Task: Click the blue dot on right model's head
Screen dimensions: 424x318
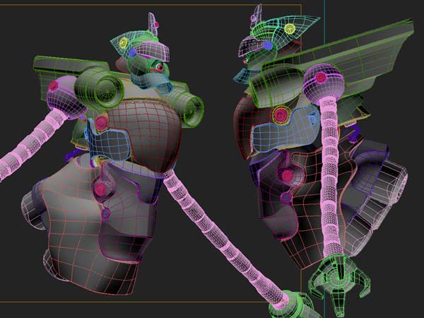Action: pyautogui.click(x=269, y=45)
